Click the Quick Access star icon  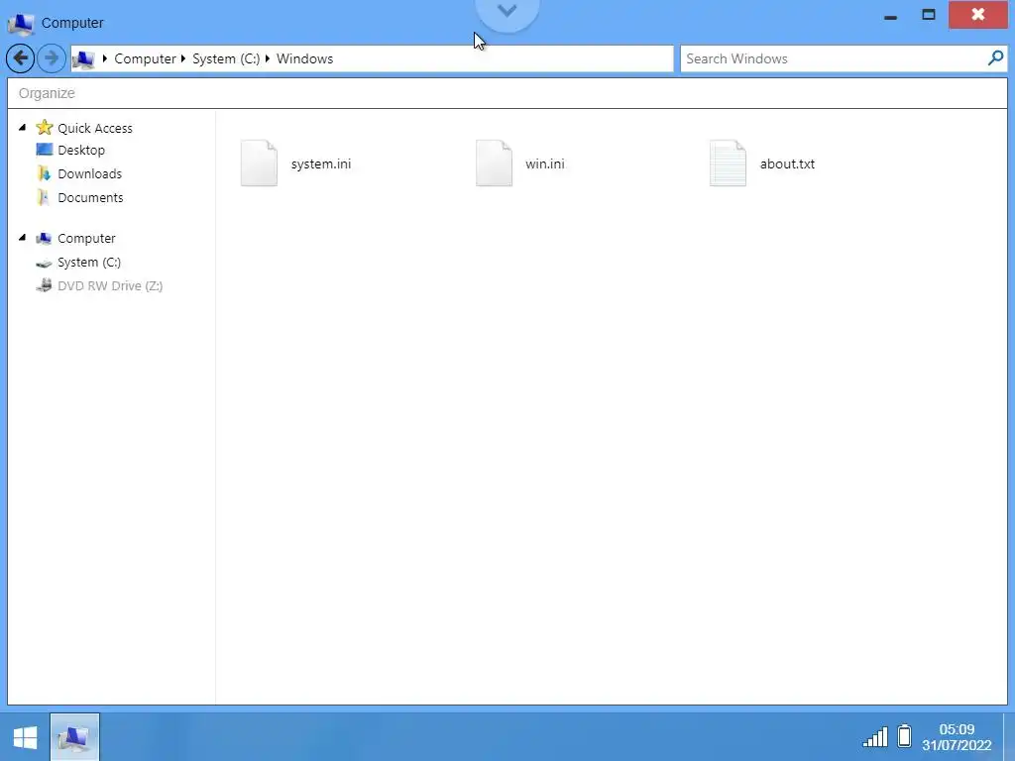coord(44,128)
